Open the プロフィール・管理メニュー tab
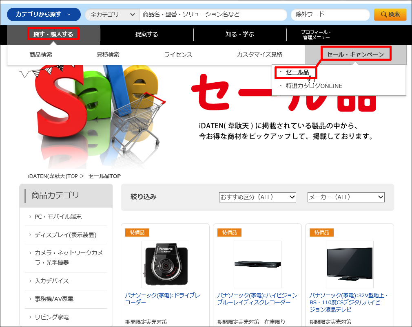 tap(316, 35)
